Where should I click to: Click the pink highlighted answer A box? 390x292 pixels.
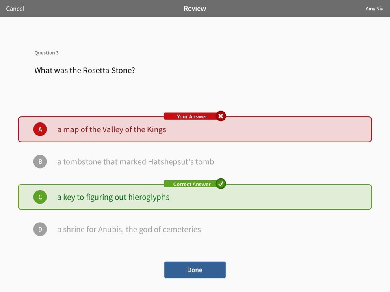195,129
